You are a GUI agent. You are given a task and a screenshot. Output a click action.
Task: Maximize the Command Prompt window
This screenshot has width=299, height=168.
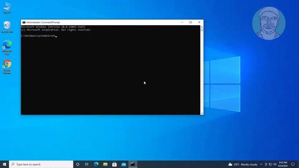coord(191,22)
